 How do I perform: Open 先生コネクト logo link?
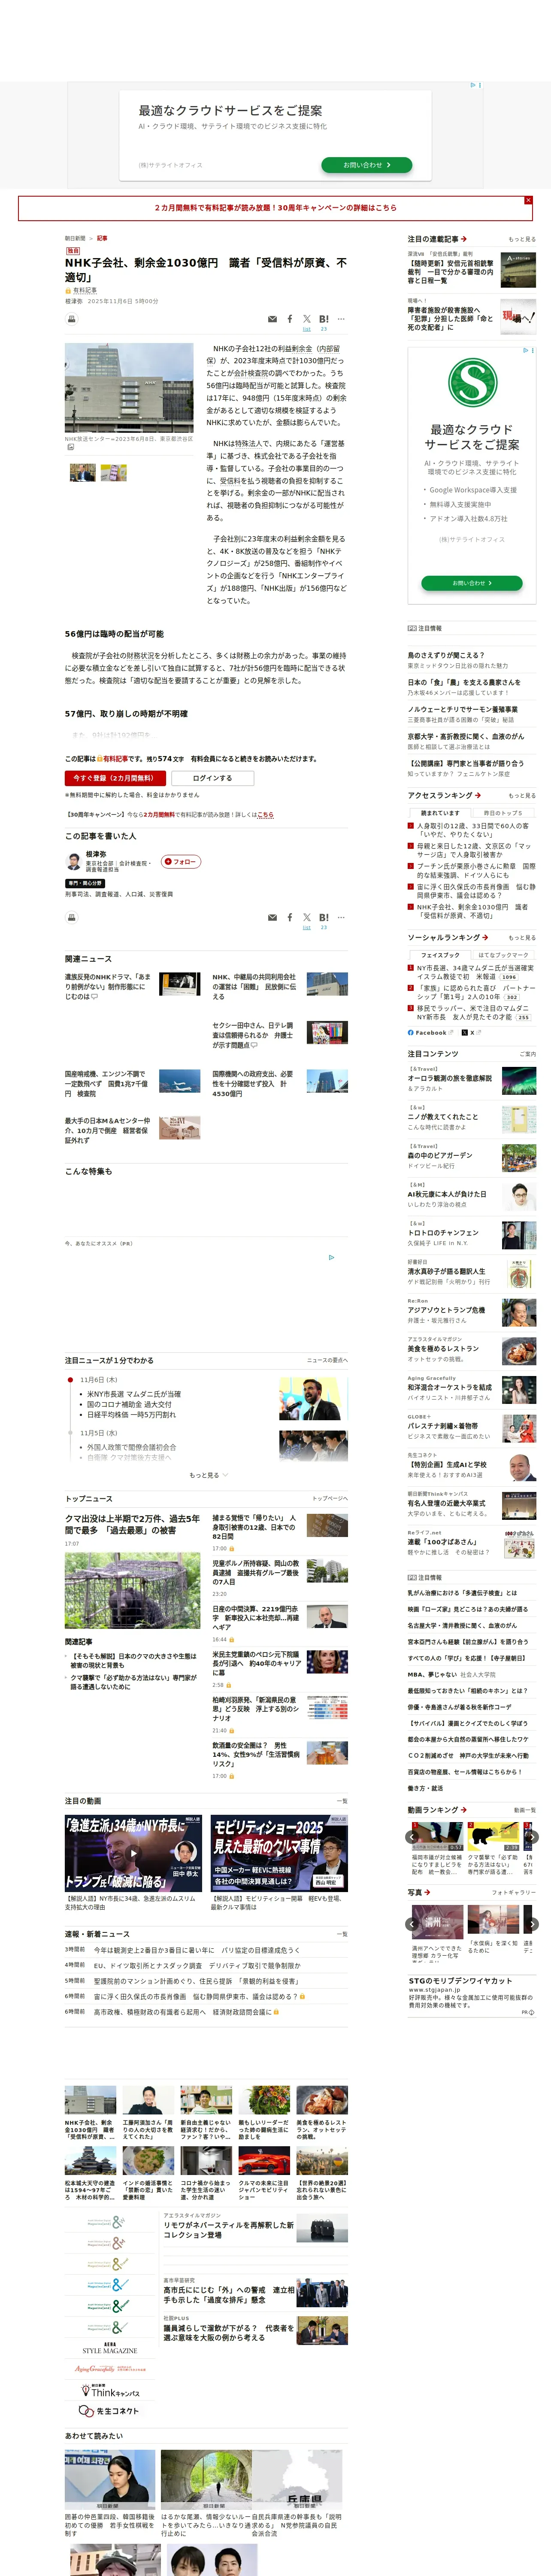[x=110, y=2411]
